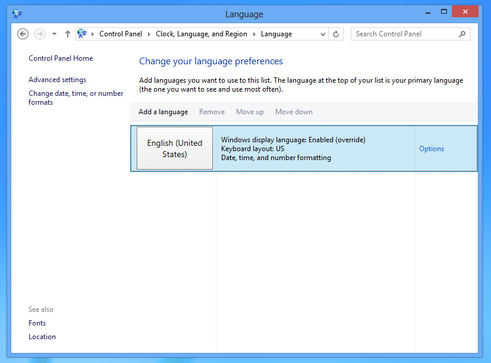
Task: Click the Keyboard layout: US text
Action: pos(253,149)
